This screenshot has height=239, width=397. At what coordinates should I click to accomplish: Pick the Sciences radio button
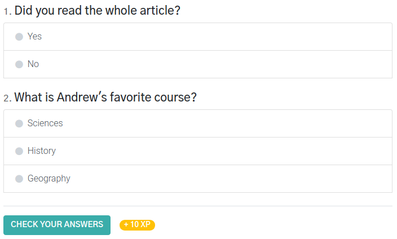(19, 123)
